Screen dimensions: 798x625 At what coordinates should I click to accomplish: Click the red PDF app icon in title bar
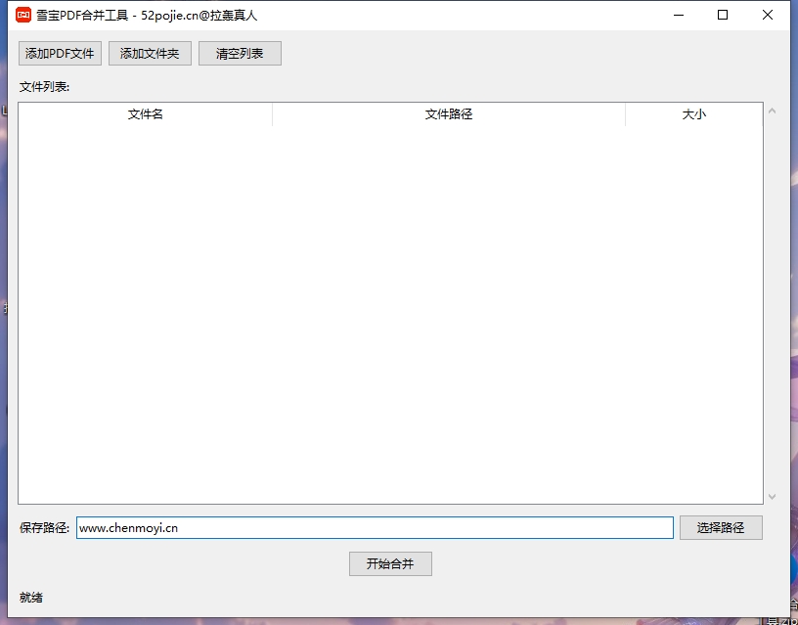click(x=23, y=16)
